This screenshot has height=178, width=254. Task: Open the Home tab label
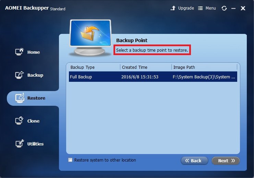coord(34,52)
